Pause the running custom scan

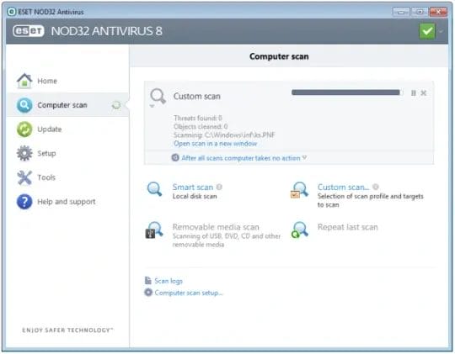click(414, 93)
